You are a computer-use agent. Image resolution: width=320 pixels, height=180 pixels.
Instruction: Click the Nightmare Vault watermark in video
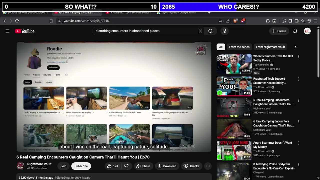(x=201, y=49)
